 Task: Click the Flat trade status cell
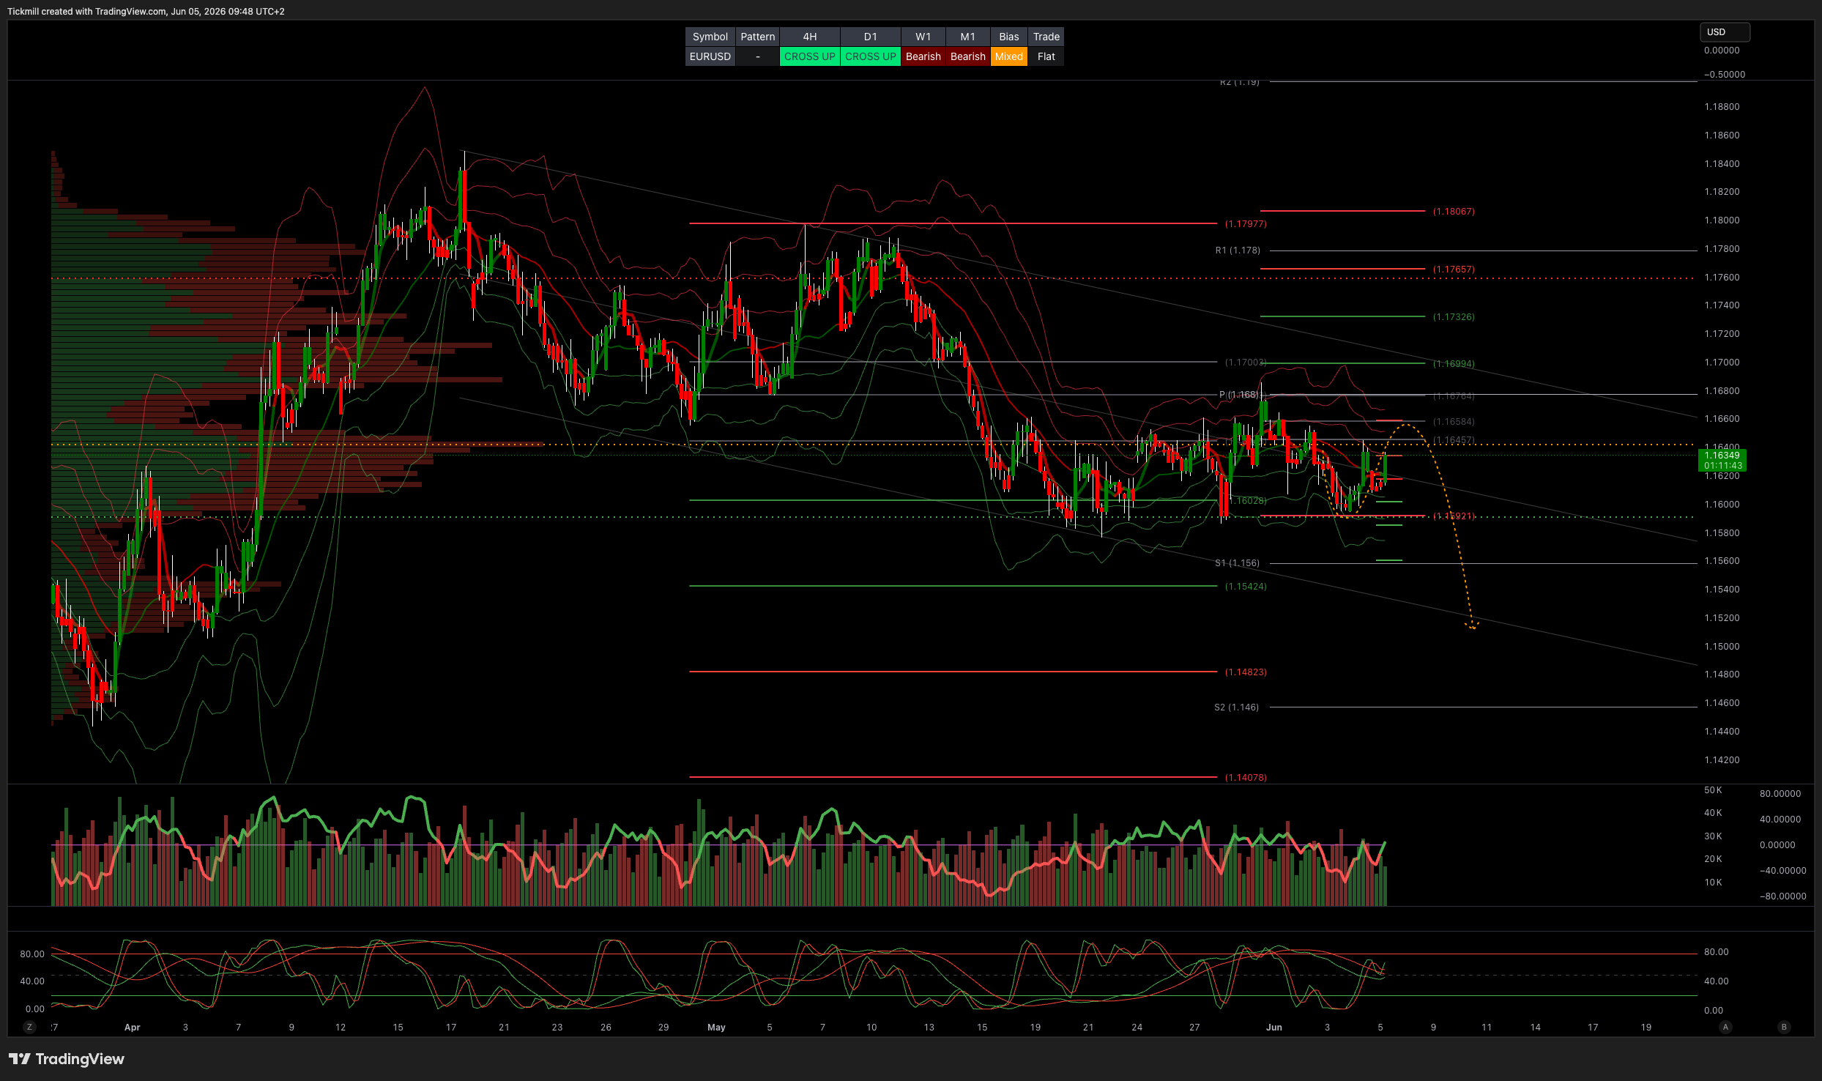1046,56
